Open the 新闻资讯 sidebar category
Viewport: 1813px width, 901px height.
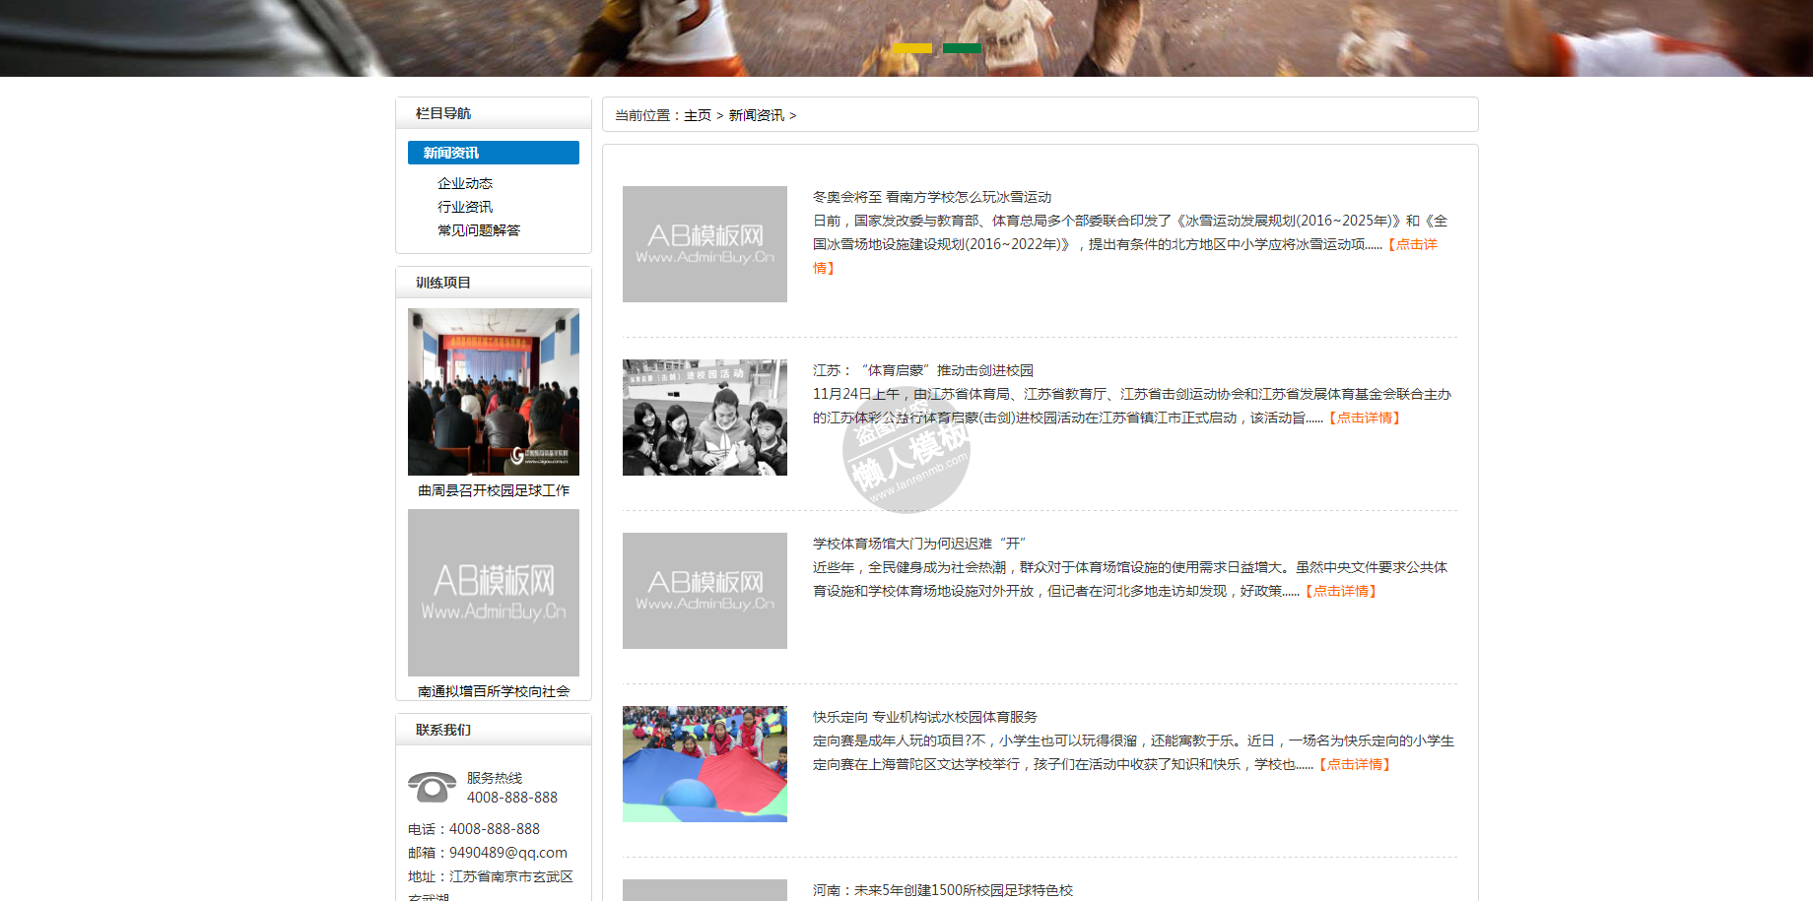pos(493,153)
